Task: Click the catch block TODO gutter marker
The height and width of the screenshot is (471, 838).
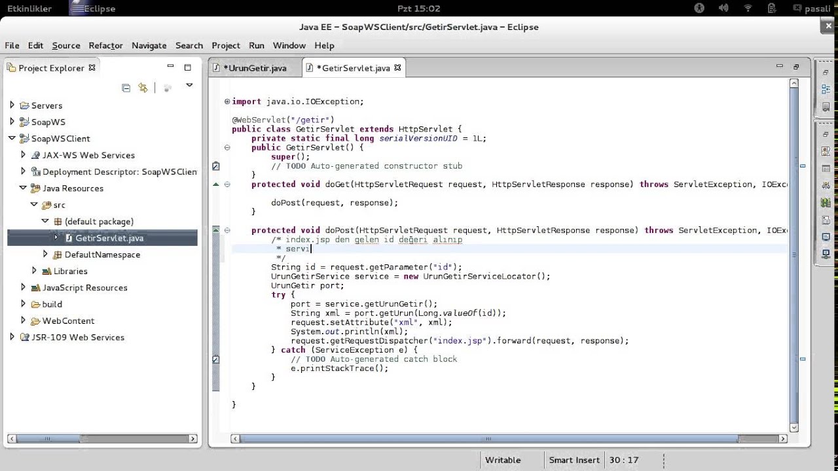Action: [x=215, y=359]
